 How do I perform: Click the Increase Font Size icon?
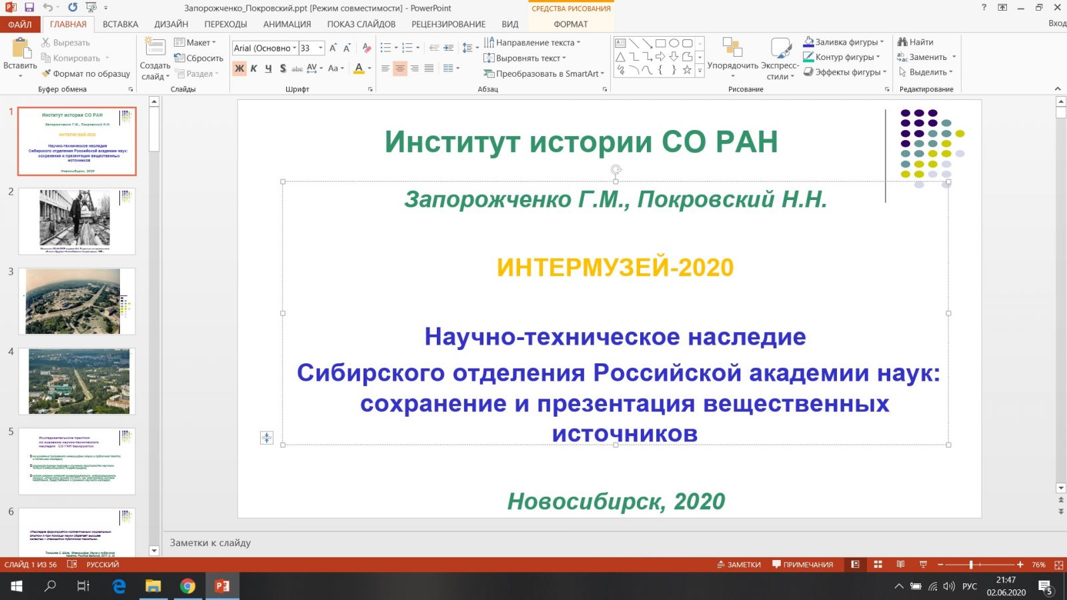(333, 48)
